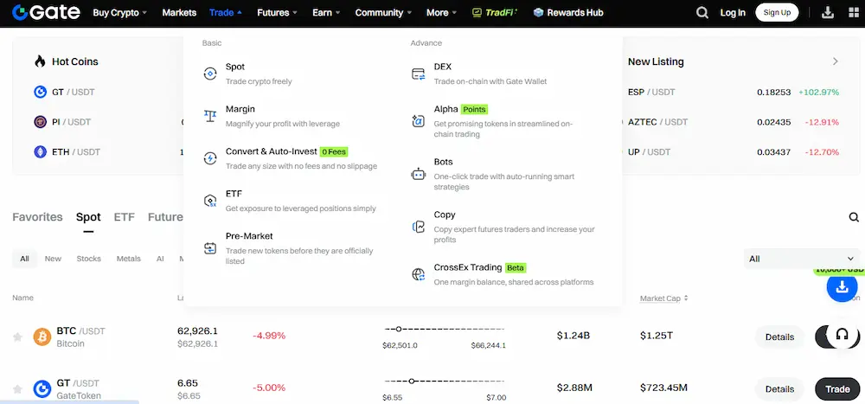Click the PI coin icon in Hot Coins
Viewport: 865px width, 404px height.
tap(41, 122)
